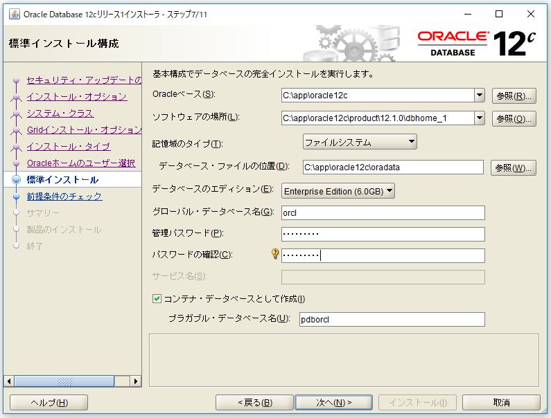
Task: Click the software location path field
Action: coord(378,118)
